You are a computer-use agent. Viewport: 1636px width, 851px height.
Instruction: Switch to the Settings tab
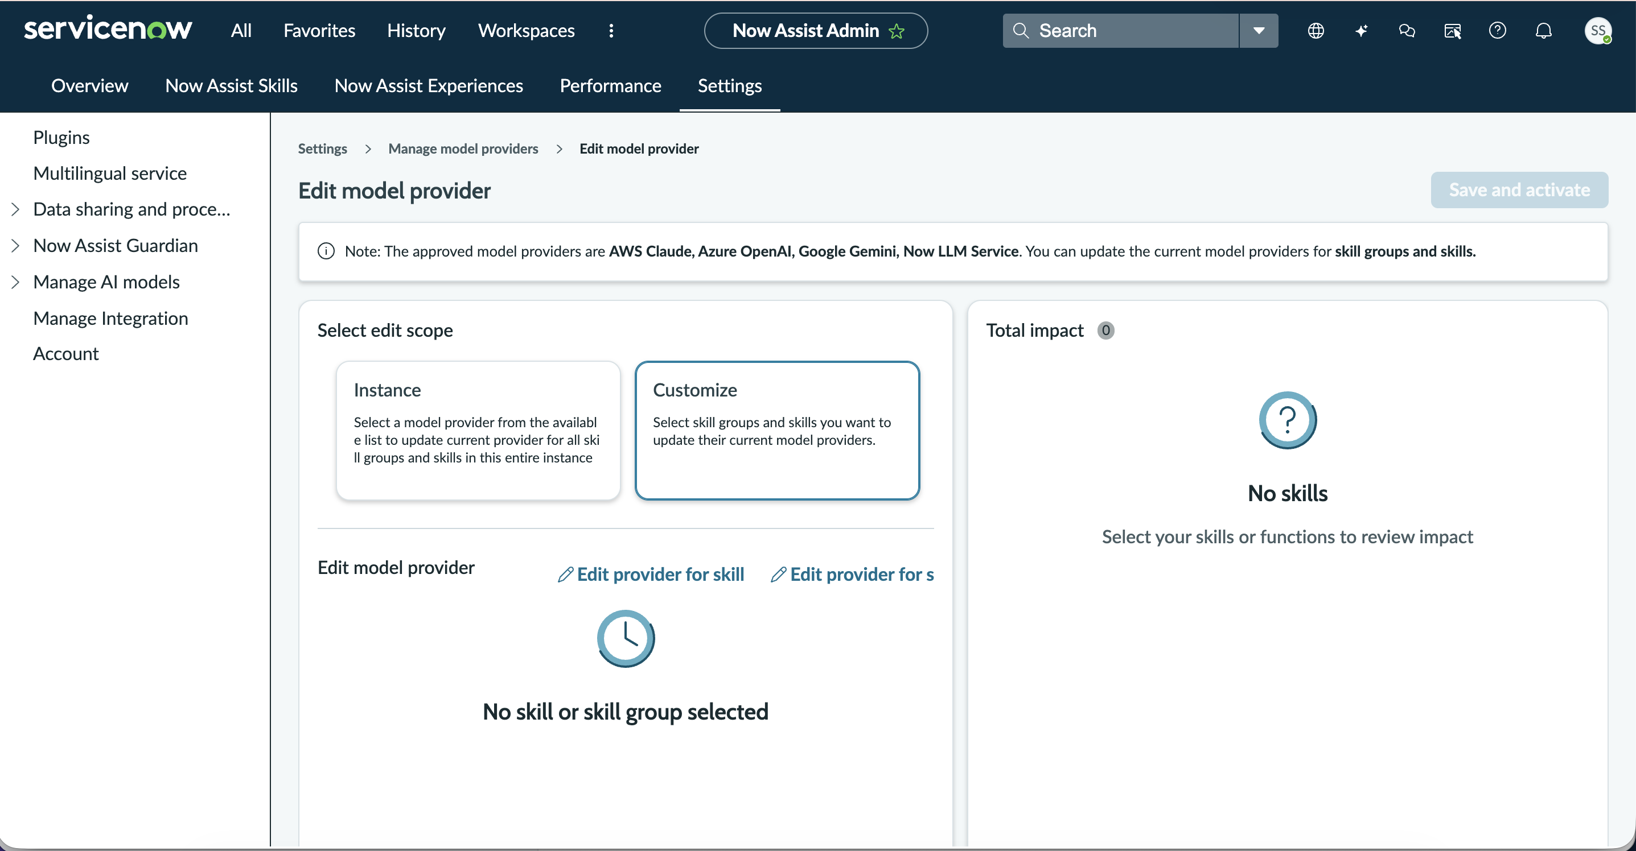click(730, 86)
